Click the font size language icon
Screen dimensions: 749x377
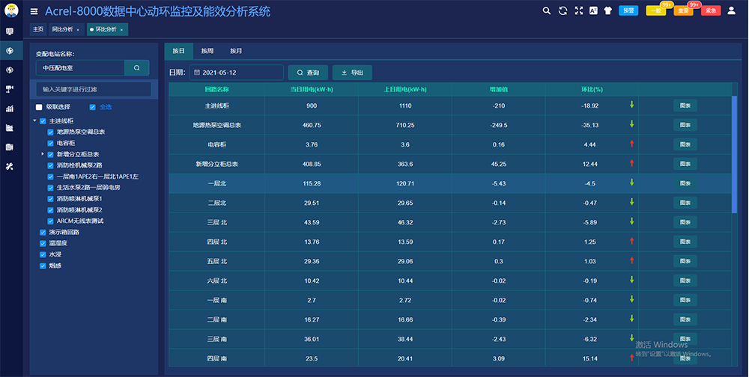pos(593,10)
